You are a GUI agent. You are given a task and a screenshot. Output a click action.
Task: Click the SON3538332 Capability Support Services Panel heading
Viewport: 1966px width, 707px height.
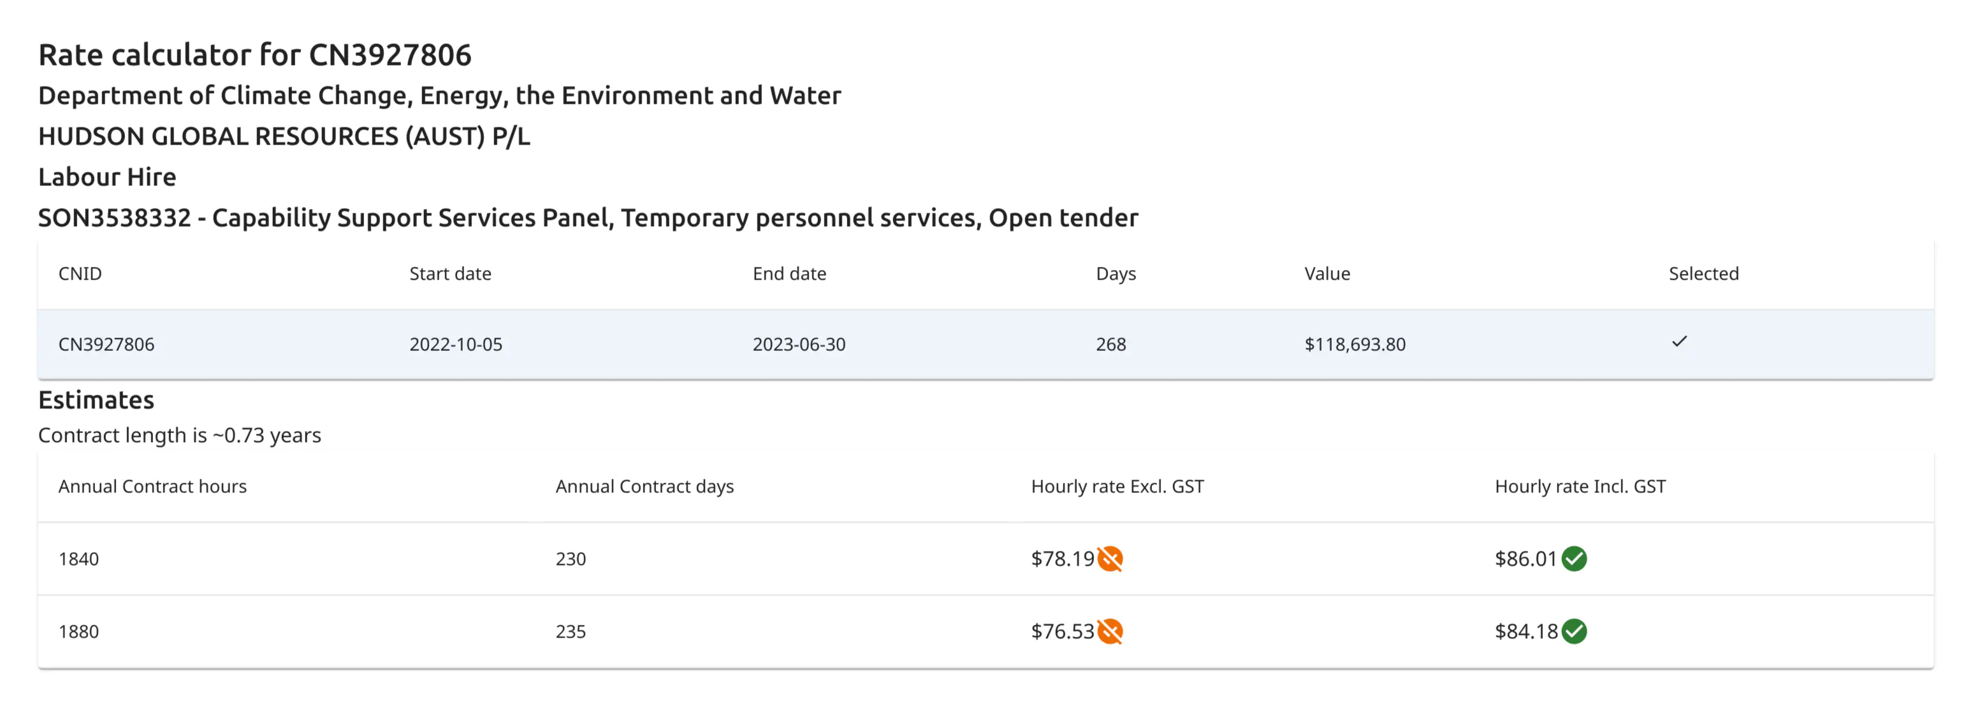click(x=588, y=218)
